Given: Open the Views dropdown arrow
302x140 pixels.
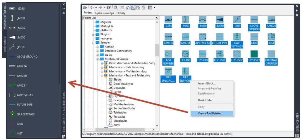Looking at the screenshot, I should click(155, 8).
